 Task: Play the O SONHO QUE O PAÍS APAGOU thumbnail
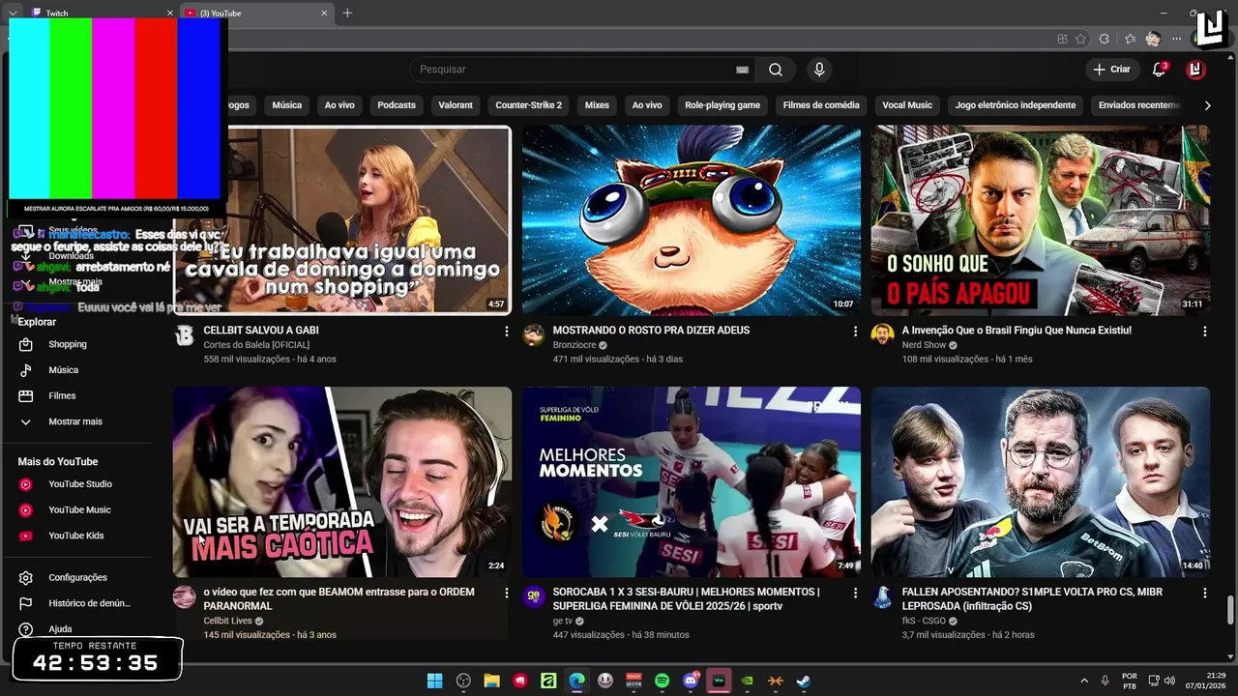point(1040,220)
